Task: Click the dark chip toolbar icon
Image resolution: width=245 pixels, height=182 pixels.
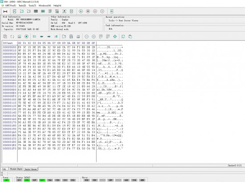Action: [36, 11]
